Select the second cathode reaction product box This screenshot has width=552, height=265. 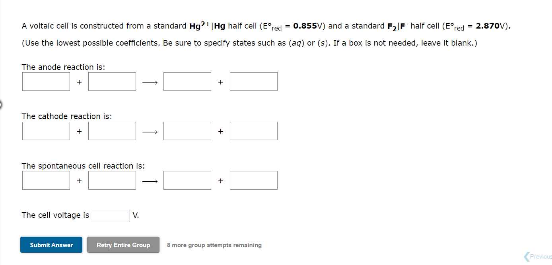(x=254, y=131)
